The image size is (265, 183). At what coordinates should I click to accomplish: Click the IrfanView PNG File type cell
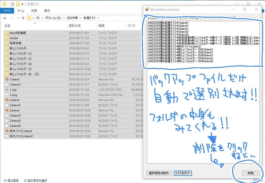110,95
